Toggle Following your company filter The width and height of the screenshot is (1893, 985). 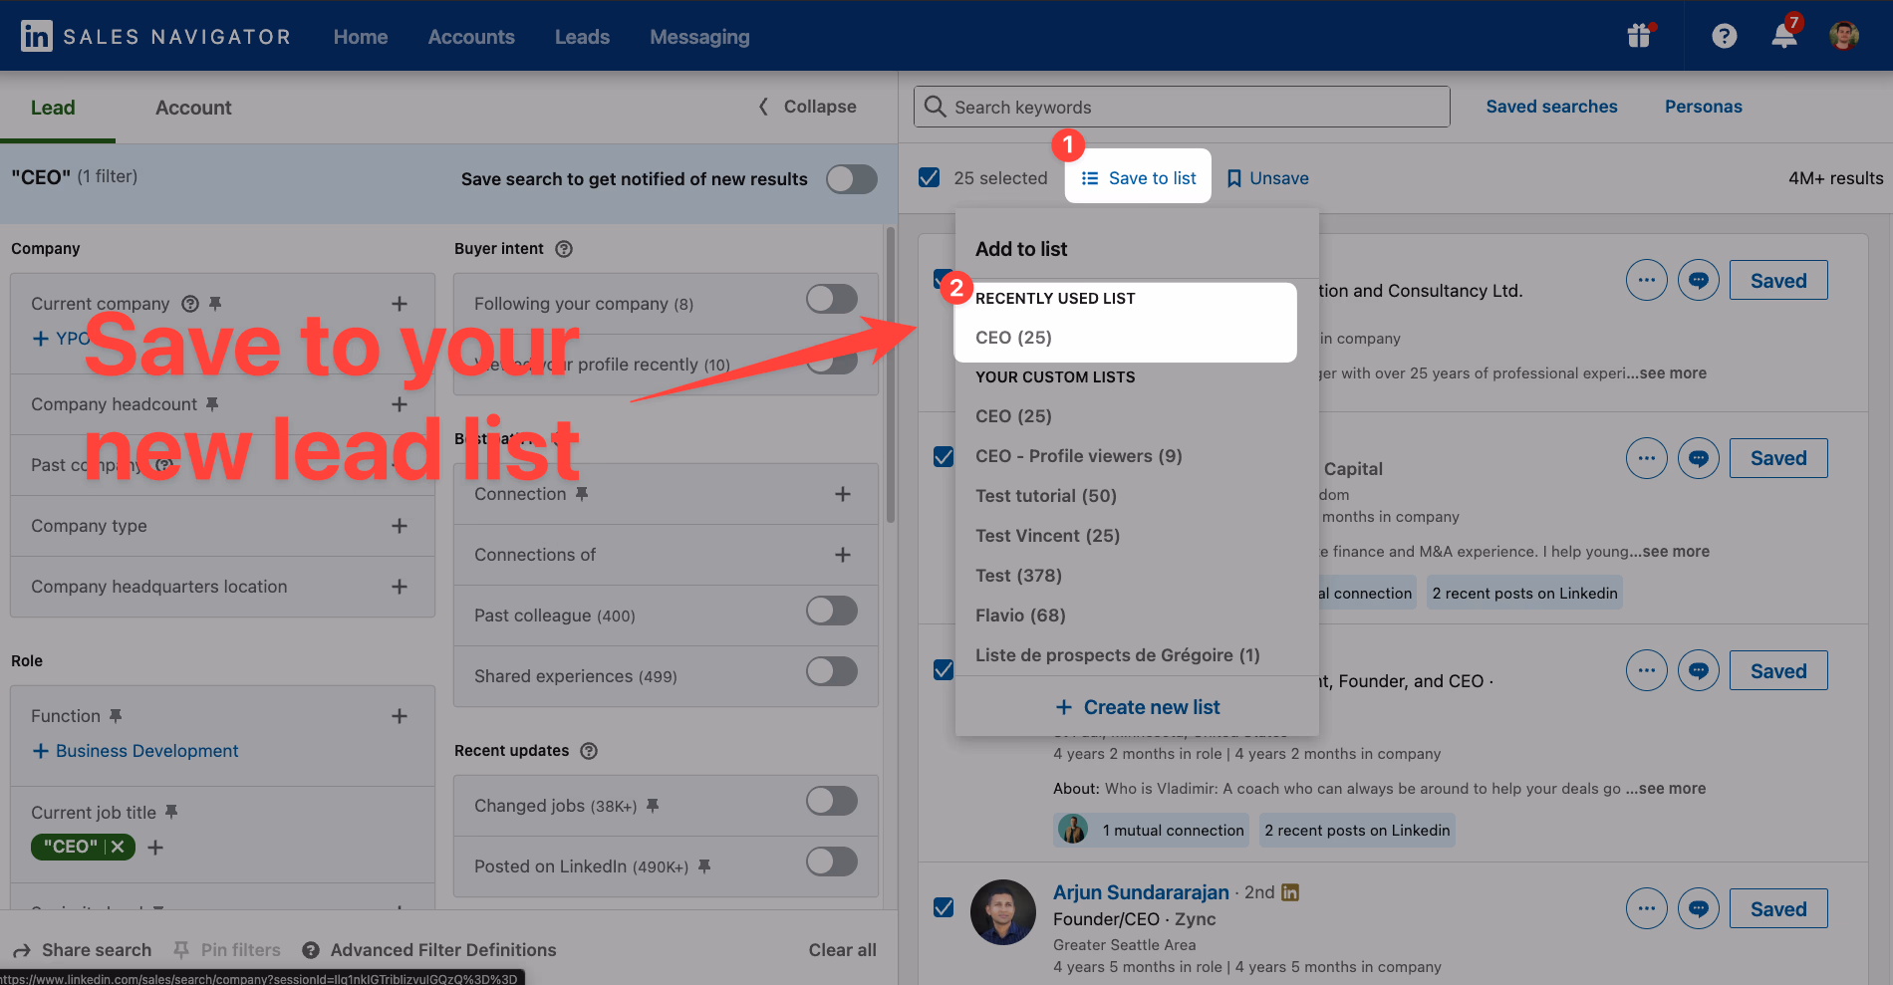point(832,299)
